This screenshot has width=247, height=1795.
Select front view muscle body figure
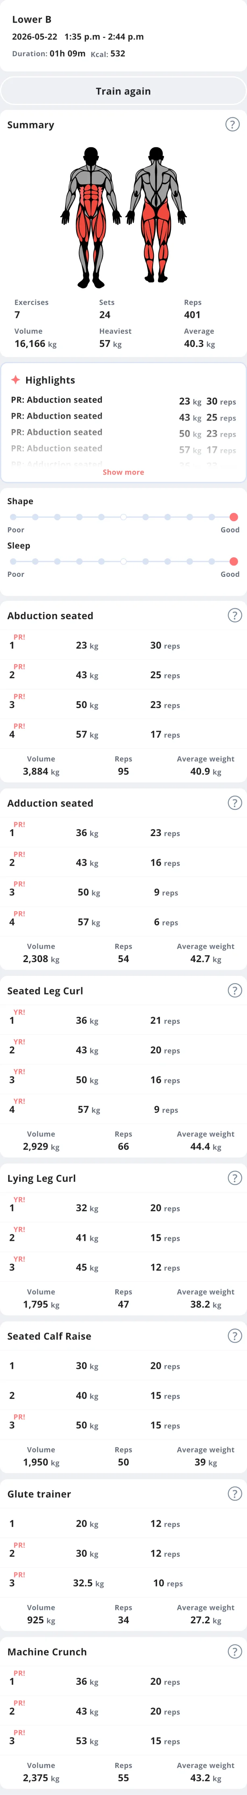[x=90, y=217]
